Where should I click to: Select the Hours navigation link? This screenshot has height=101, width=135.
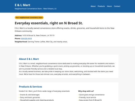coord(109,6)
